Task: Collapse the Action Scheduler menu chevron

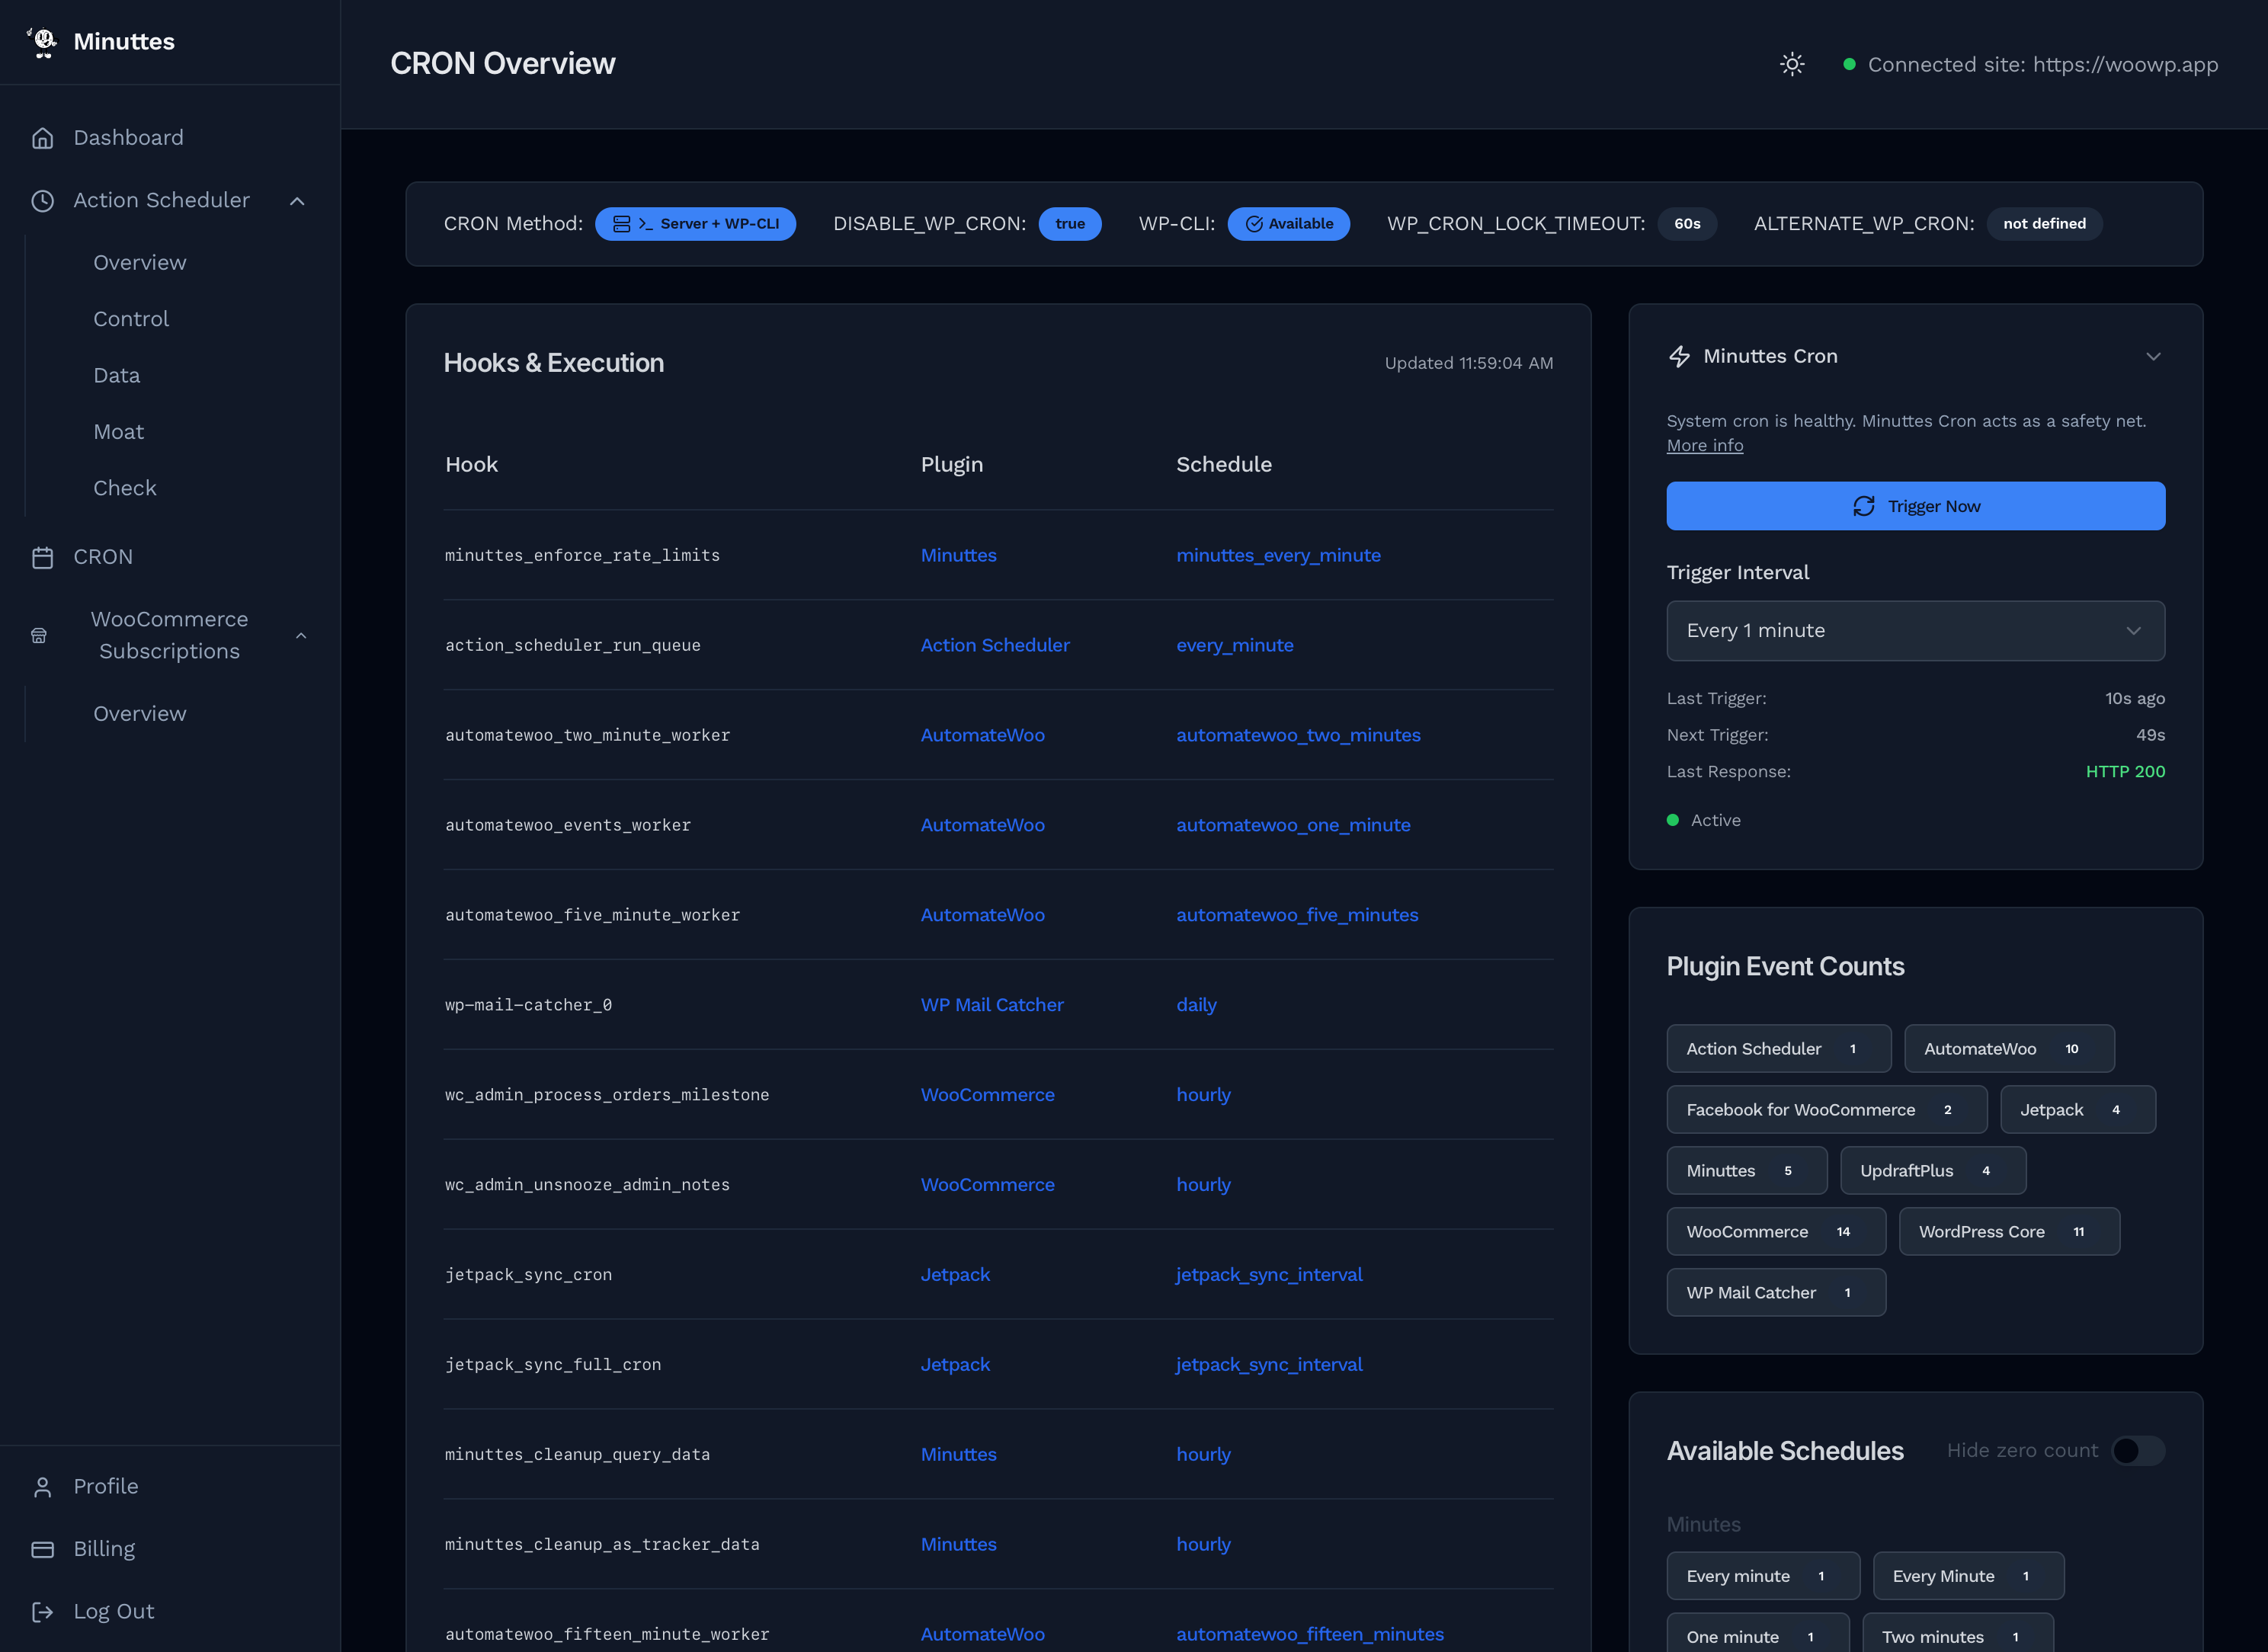Action: (x=297, y=201)
